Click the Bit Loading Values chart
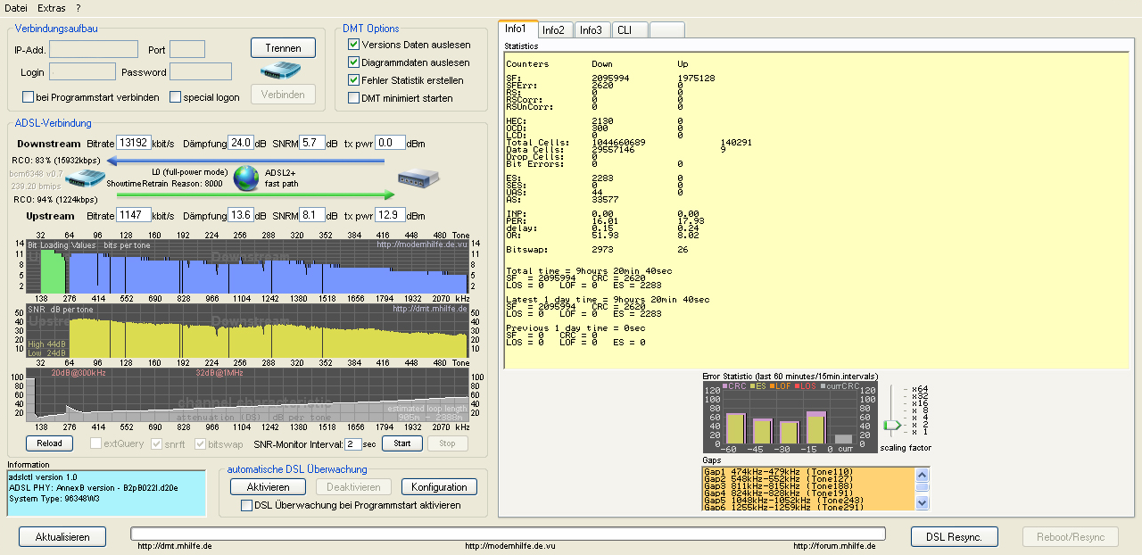Viewport: 1142px width, 555px height. [246, 265]
